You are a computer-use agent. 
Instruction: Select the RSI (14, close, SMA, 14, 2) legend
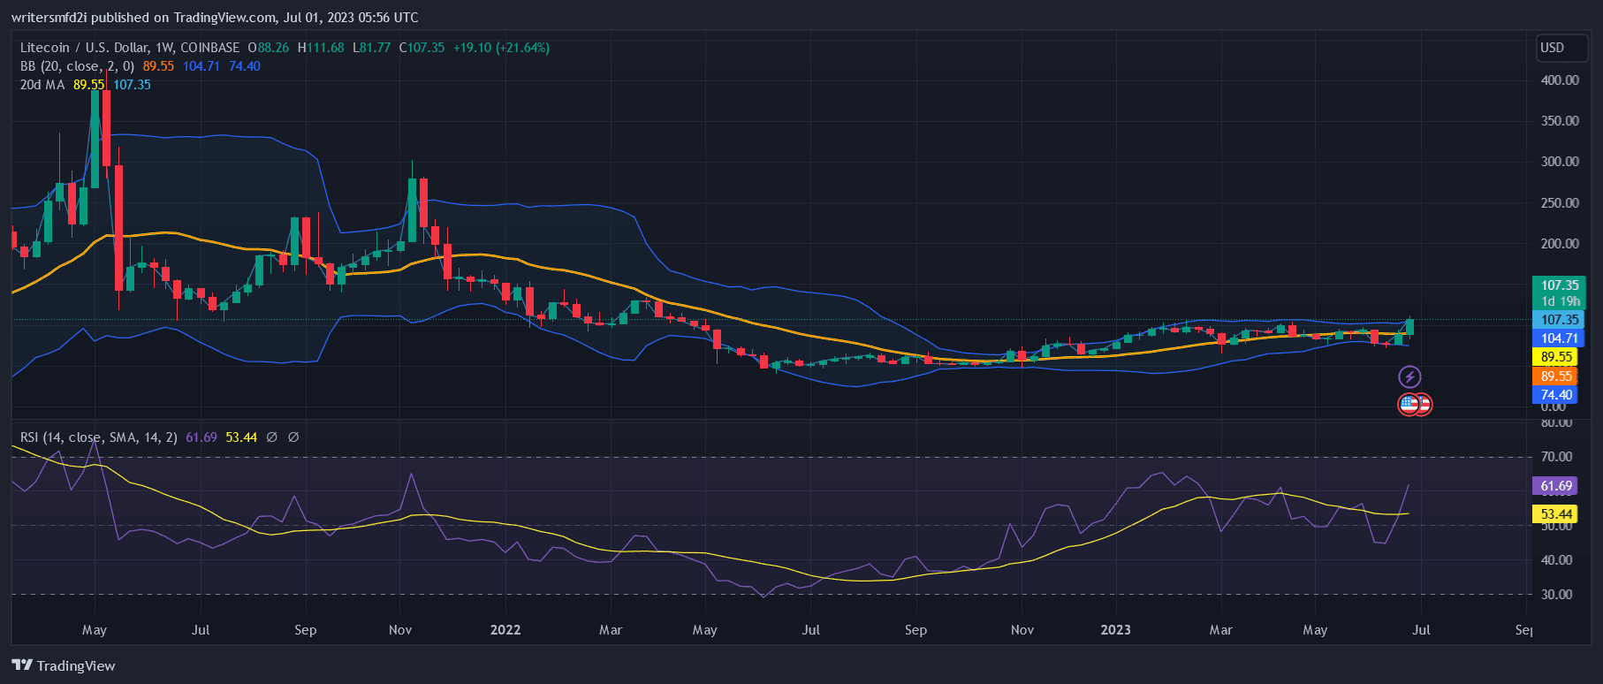(98, 437)
